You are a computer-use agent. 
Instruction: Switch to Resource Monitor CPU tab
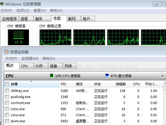26,66
